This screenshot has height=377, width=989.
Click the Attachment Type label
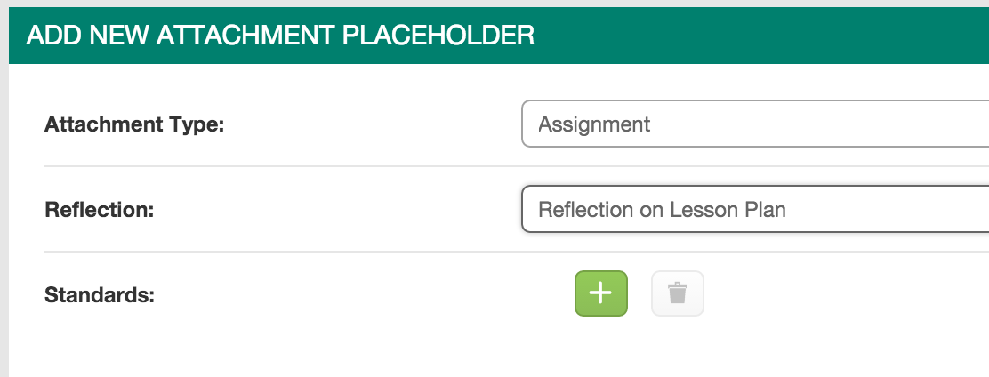[x=134, y=124]
